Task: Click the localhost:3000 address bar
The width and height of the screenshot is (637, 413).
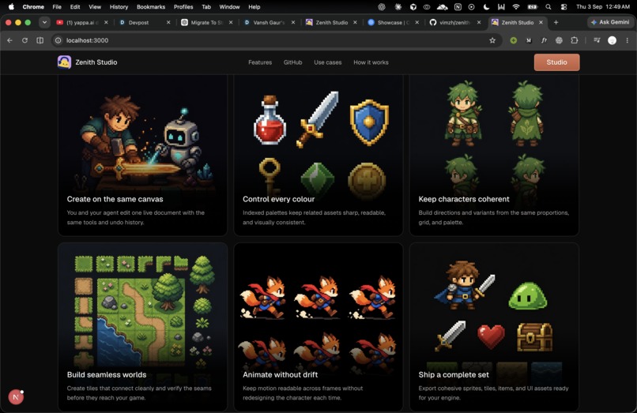Action: (277, 40)
